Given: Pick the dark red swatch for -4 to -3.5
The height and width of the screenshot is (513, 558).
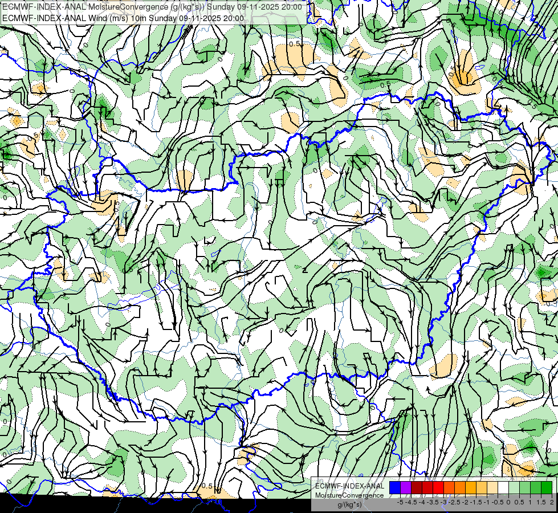Looking at the screenshot, I should click(x=427, y=488).
